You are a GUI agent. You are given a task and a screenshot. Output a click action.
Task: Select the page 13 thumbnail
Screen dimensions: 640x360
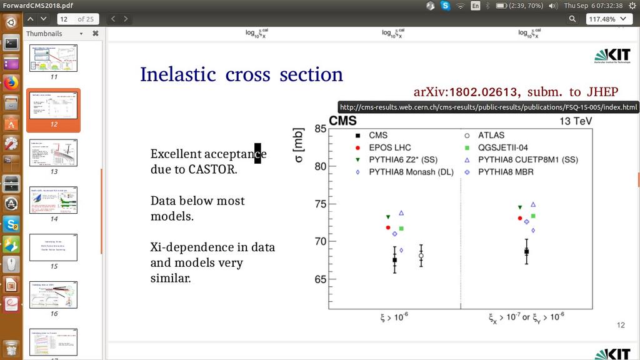point(54,153)
